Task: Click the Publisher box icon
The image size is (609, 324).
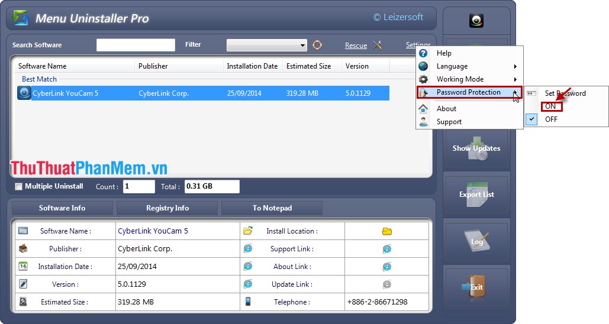Action: tap(23, 248)
